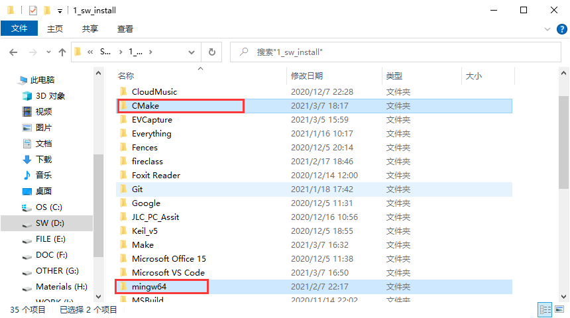Screen dimensions: 570x318
Task: Open the recent locations dropdown
Action: coord(48,52)
